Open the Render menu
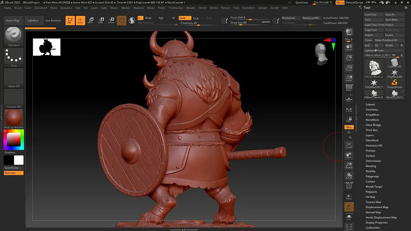 191,8
